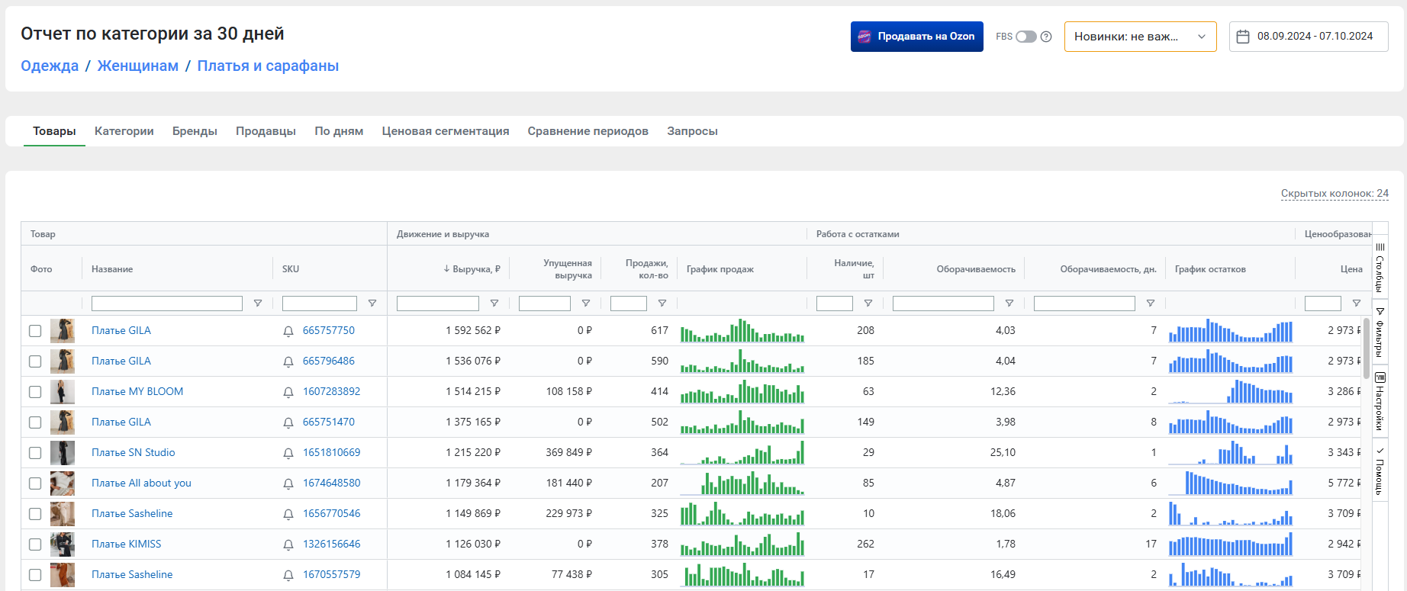Image resolution: width=1407 pixels, height=591 pixels.
Task: Select checkbox for Платье SN Studio row
Action: (x=35, y=453)
